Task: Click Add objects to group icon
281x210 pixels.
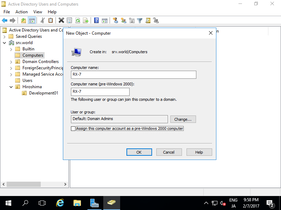Action: click(x=156, y=21)
